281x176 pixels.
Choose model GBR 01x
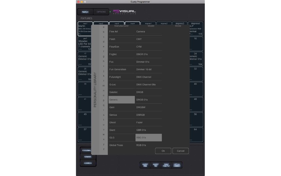coord(148,130)
